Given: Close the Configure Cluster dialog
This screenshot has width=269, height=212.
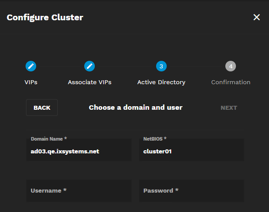Looking at the screenshot, I should click(257, 18).
